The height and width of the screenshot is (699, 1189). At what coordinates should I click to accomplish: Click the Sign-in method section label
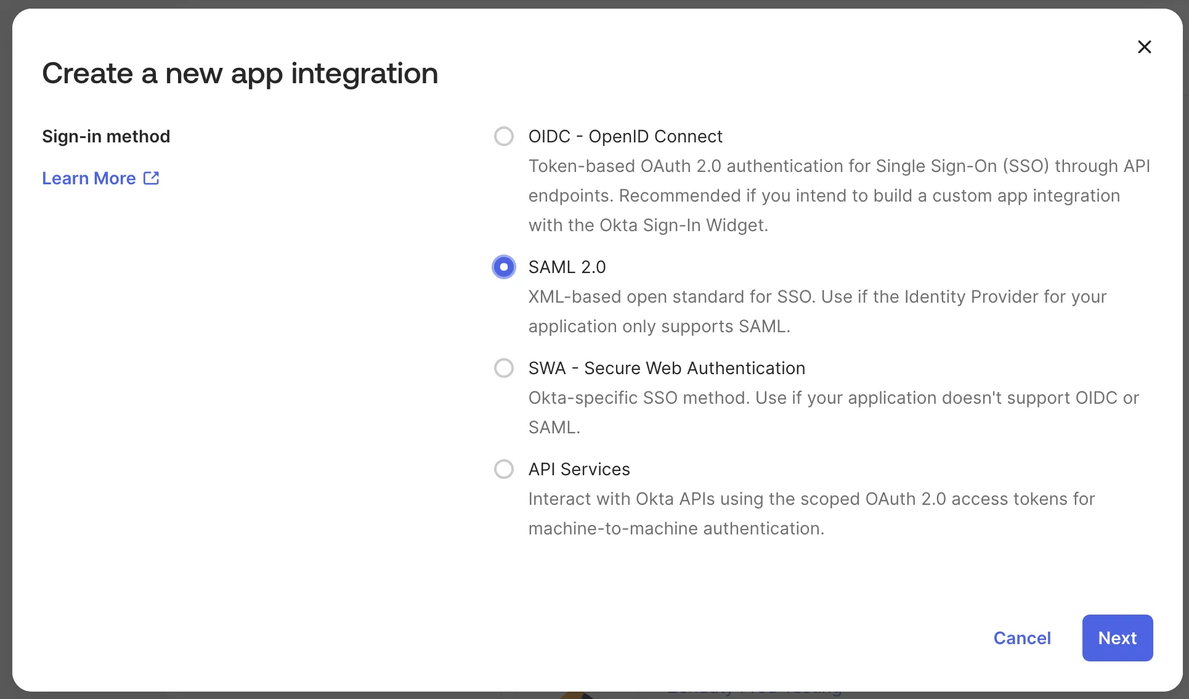coord(106,136)
